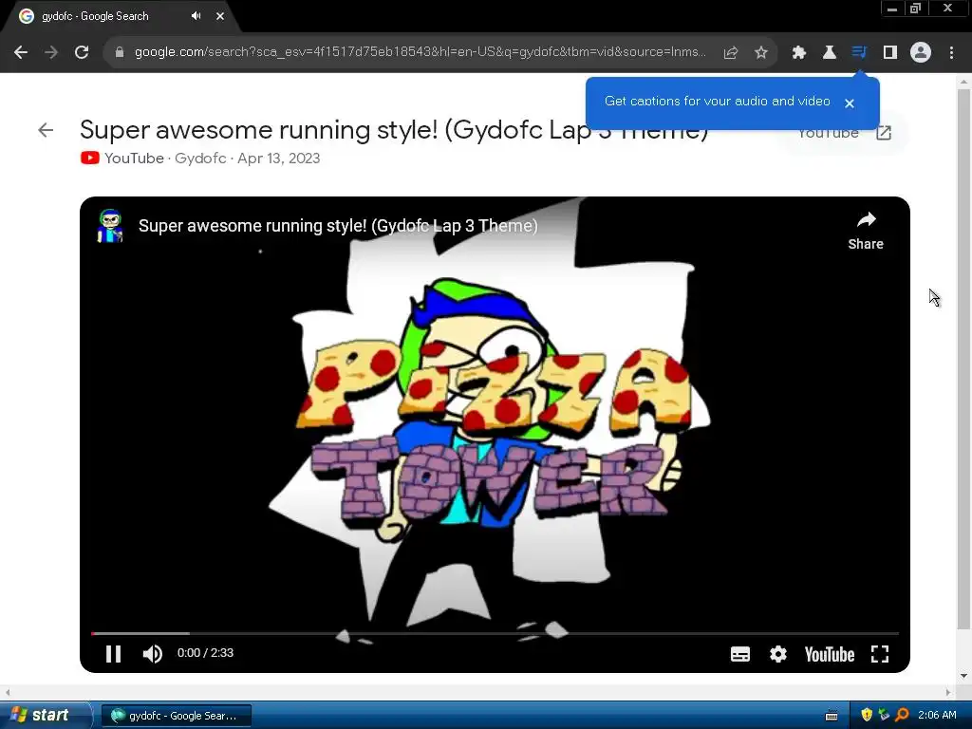972x729 pixels.
Task: Click the page heading Super awesome running style
Action: point(394,130)
